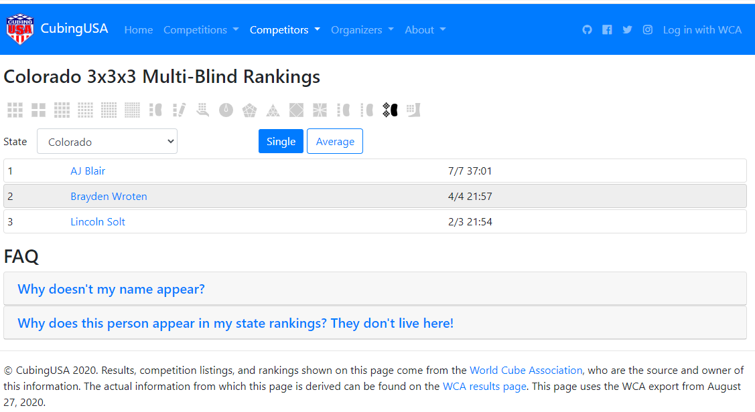Click Log in with WCA
755x412 pixels.
pos(702,30)
